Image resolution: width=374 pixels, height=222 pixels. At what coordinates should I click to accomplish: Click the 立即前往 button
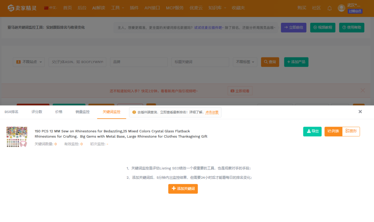(x=294, y=28)
